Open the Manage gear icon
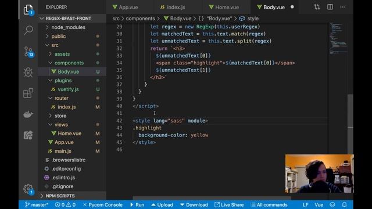The width and height of the screenshot is (372, 209). 28,189
